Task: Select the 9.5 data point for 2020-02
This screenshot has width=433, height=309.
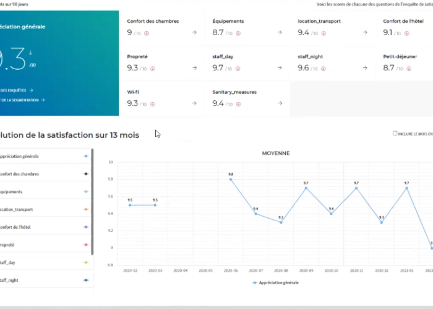Action: (130, 205)
